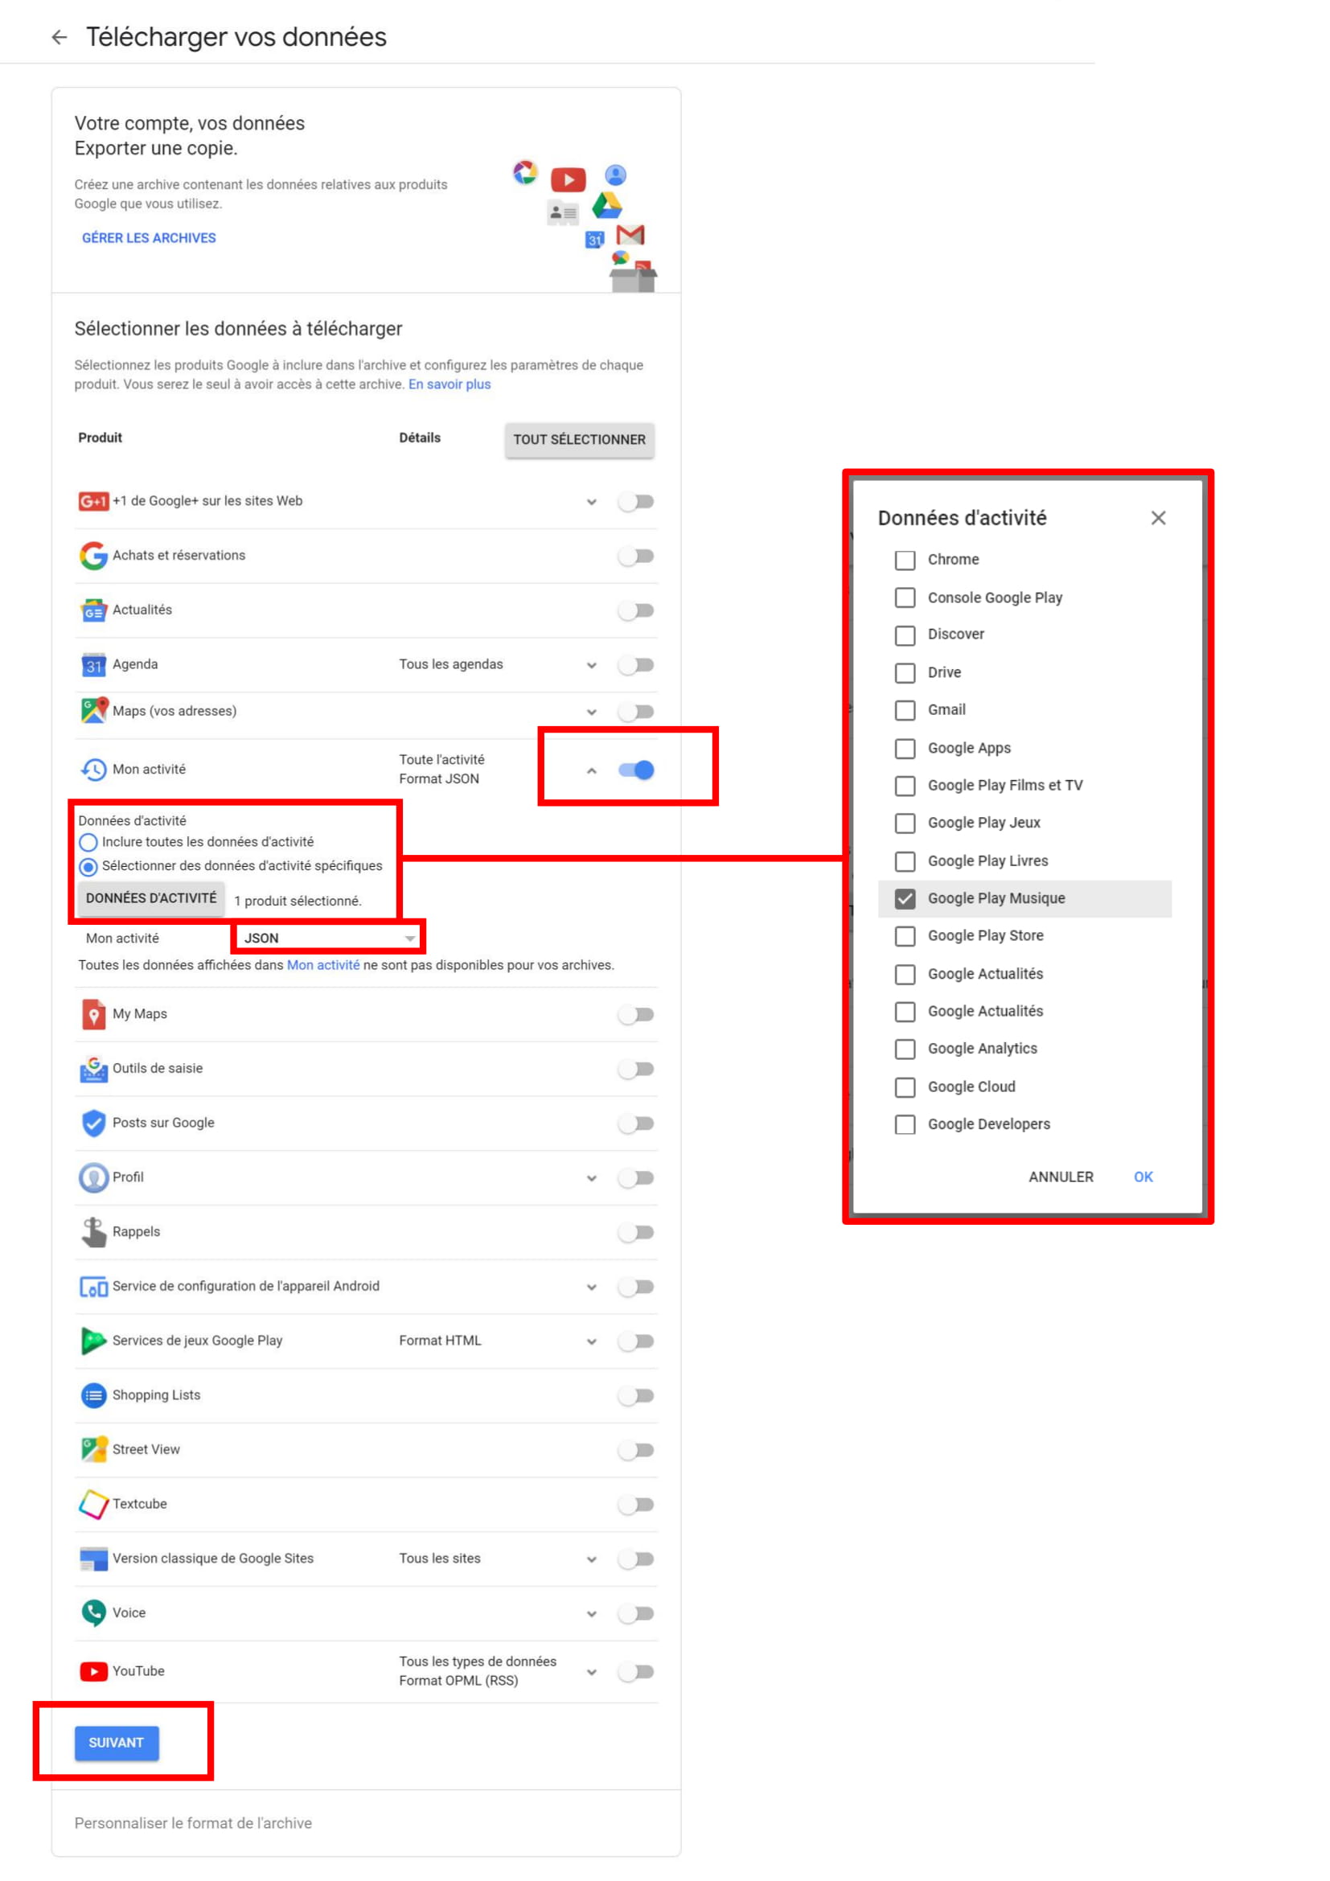Click the Profil avatar icon
This screenshot has height=1881, width=1330.
coord(93,1177)
